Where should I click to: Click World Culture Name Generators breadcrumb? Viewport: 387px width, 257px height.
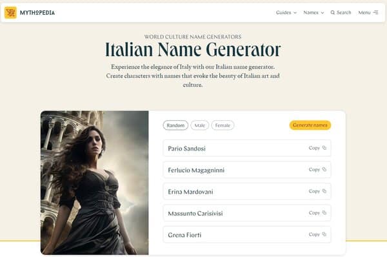pos(193,37)
